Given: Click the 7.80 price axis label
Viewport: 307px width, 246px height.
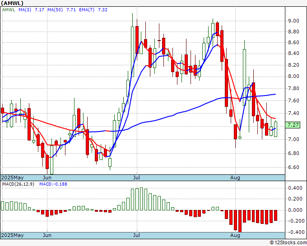Looking at the screenshot, I should 293,88.
